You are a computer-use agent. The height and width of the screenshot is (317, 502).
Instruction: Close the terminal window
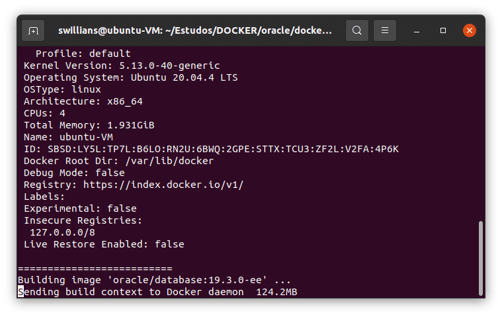(469, 30)
